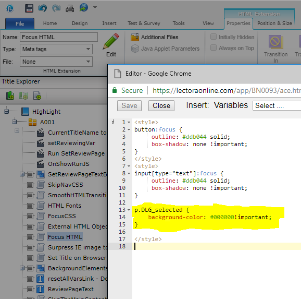Collapse the A001 chapter tree node
The height and width of the screenshot is (299, 301).
coord(14,122)
